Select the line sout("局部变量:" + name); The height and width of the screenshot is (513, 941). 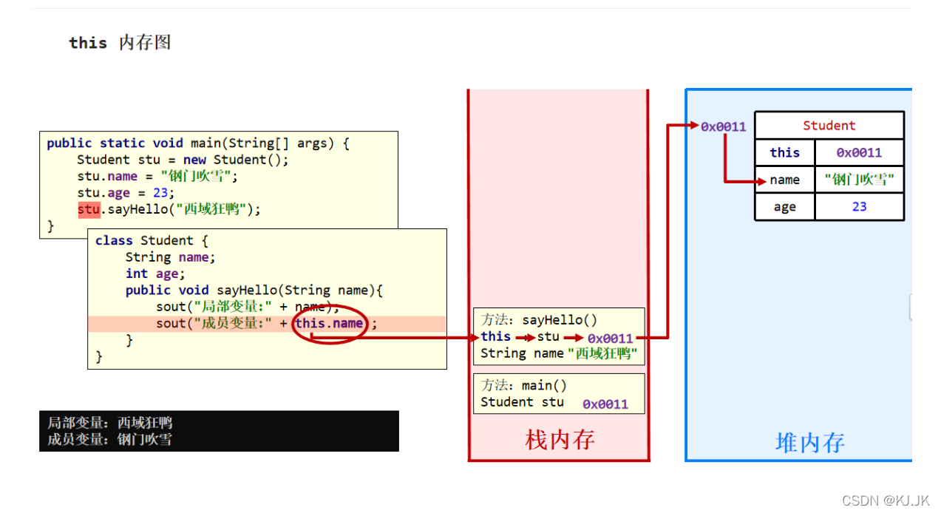tap(248, 307)
